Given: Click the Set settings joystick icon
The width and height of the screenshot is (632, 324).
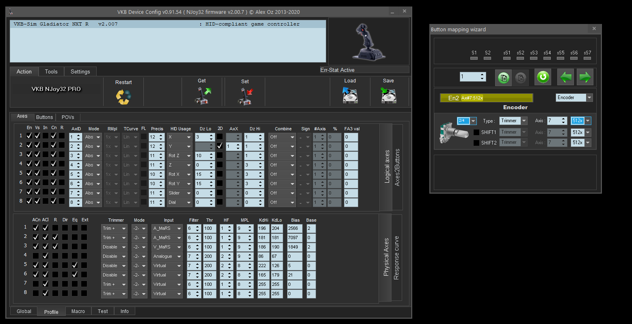Looking at the screenshot, I should tap(245, 97).
